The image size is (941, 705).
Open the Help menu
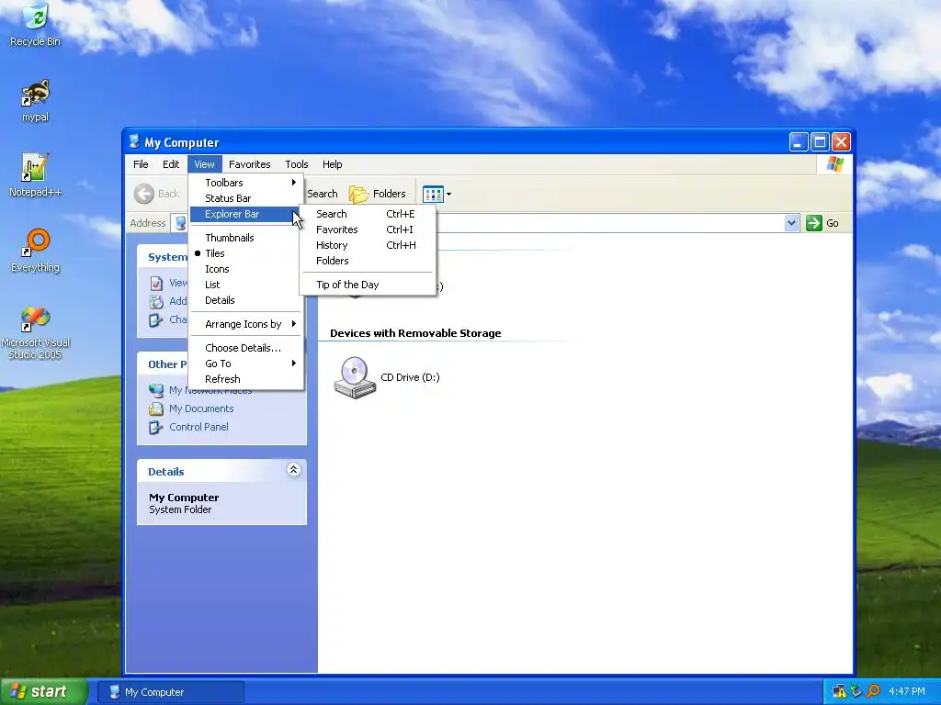pos(333,164)
